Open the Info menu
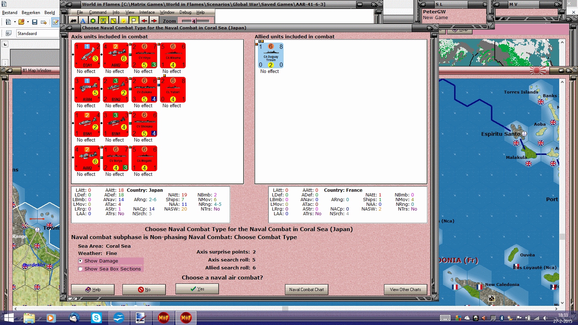This screenshot has height=325, width=578. tap(116, 12)
